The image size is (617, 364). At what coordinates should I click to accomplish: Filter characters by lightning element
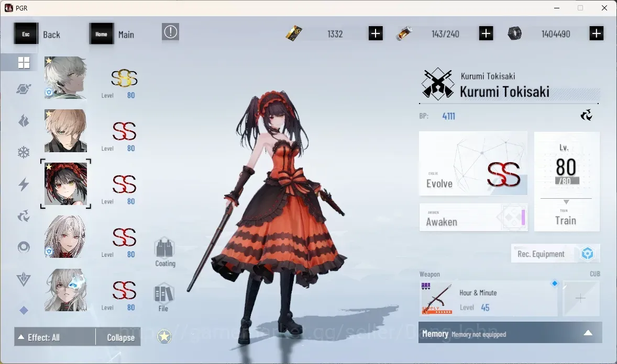(x=24, y=184)
